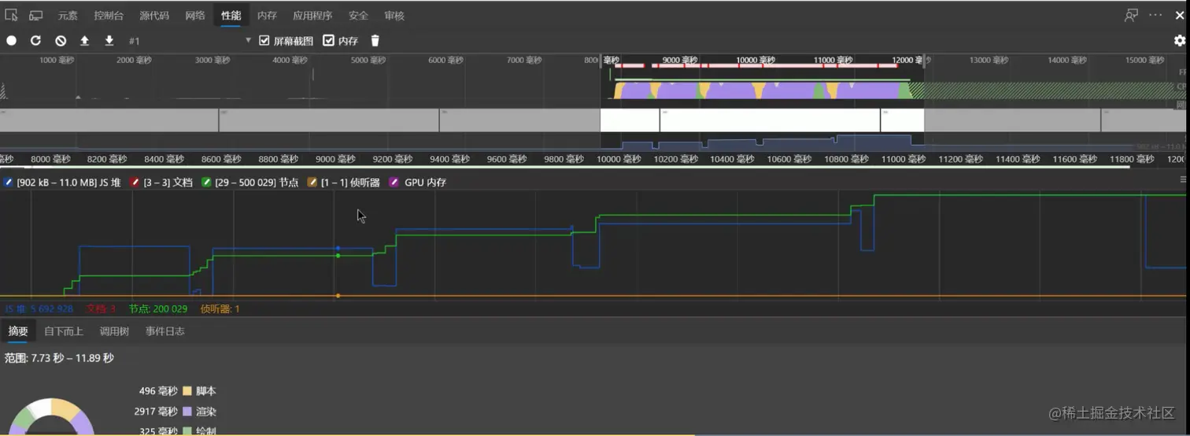Click the 9000 毫秒 overview timeline marker
1190x436 pixels.
pos(680,60)
